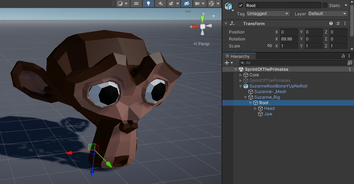
Task: Collapse the SprintOfThePrimates scene row
Action: tap(236, 69)
